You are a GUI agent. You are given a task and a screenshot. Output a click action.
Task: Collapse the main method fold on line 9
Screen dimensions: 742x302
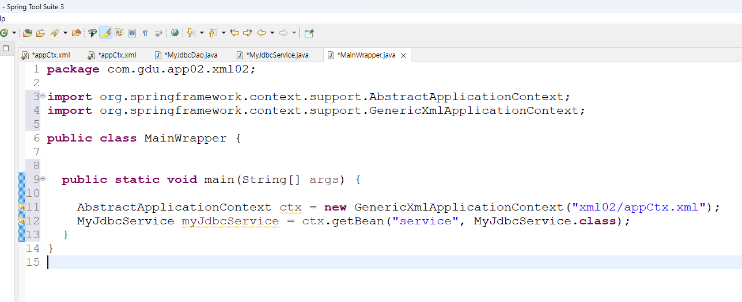click(43, 179)
